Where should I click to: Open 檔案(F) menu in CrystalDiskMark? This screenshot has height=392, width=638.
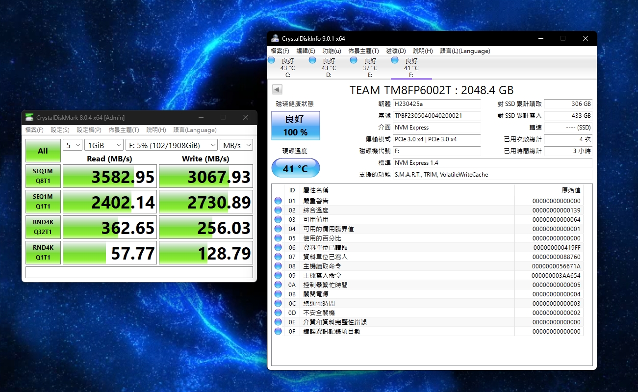[34, 130]
